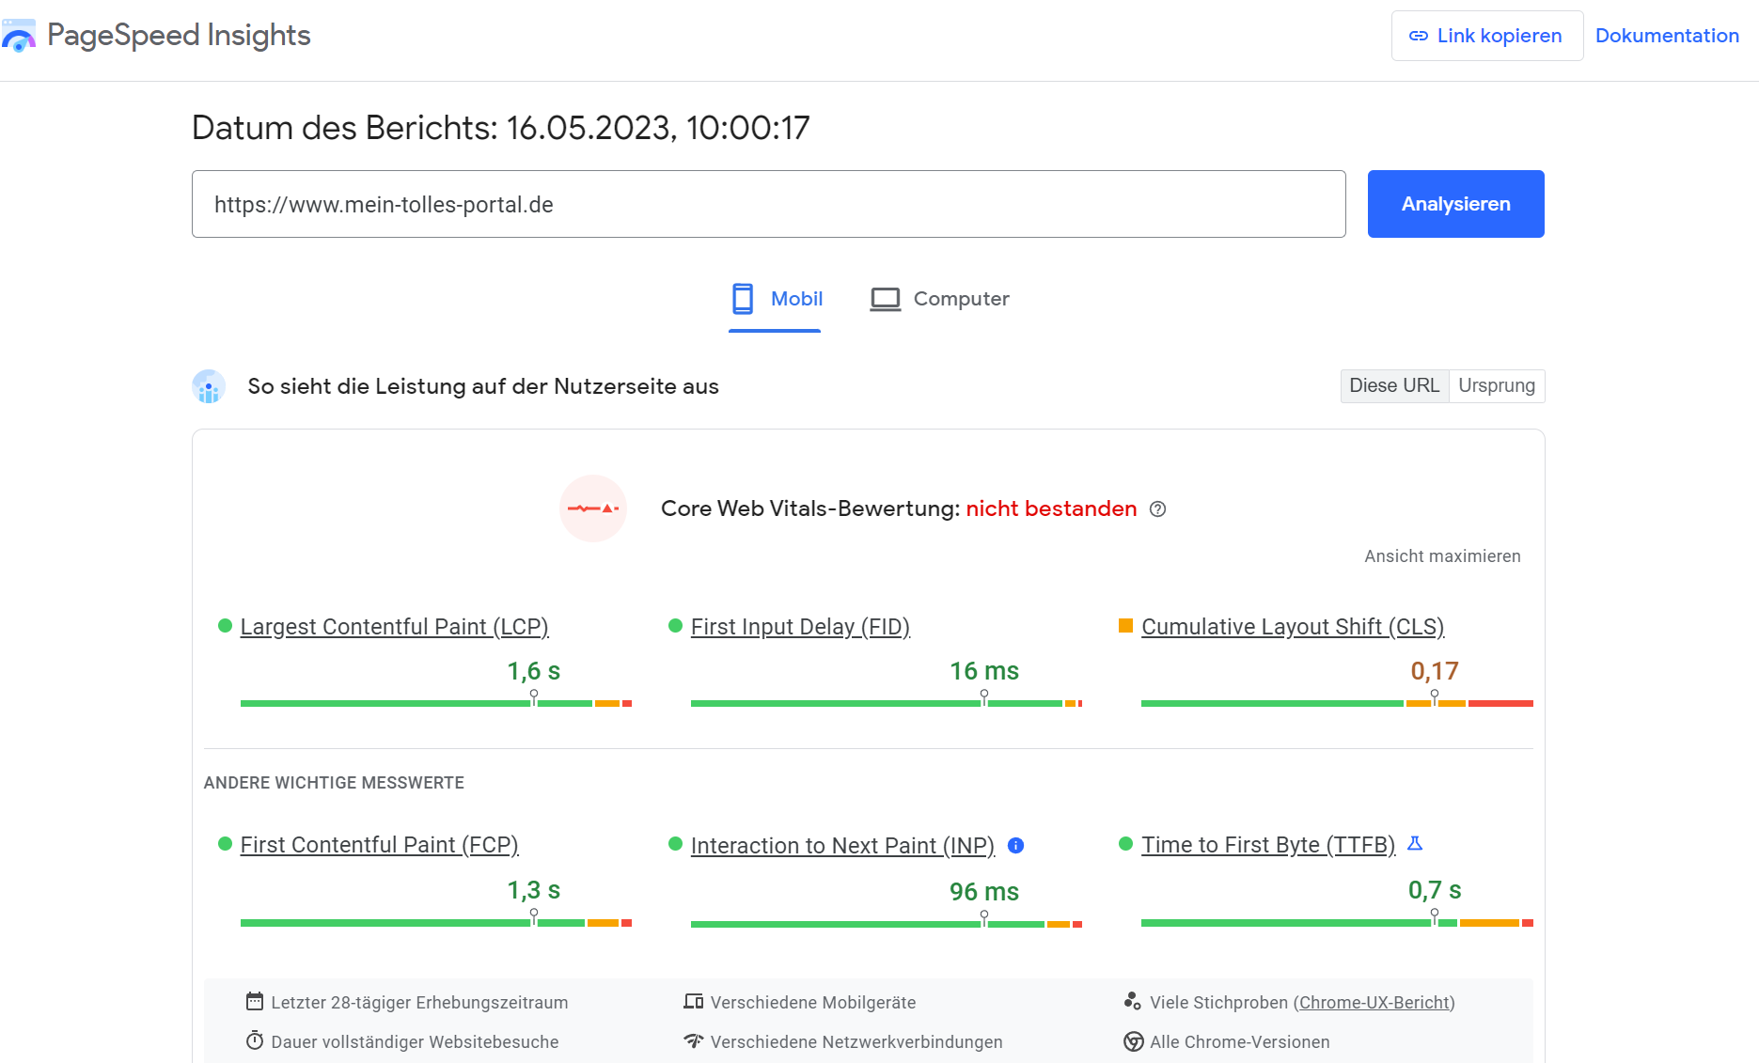The height and width of the screenshot is (1063, 1759).
Task: Open First Contentful Paint (FCP) link
Action: coord(379,845)
